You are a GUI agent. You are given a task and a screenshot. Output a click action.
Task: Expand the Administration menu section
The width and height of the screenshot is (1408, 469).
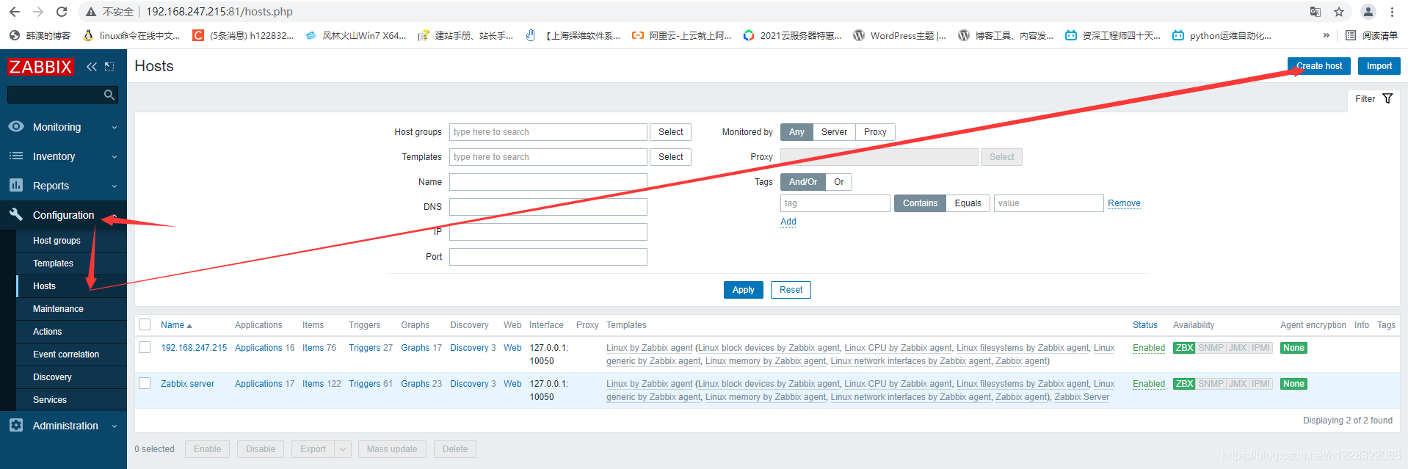(x=115, y=426)
